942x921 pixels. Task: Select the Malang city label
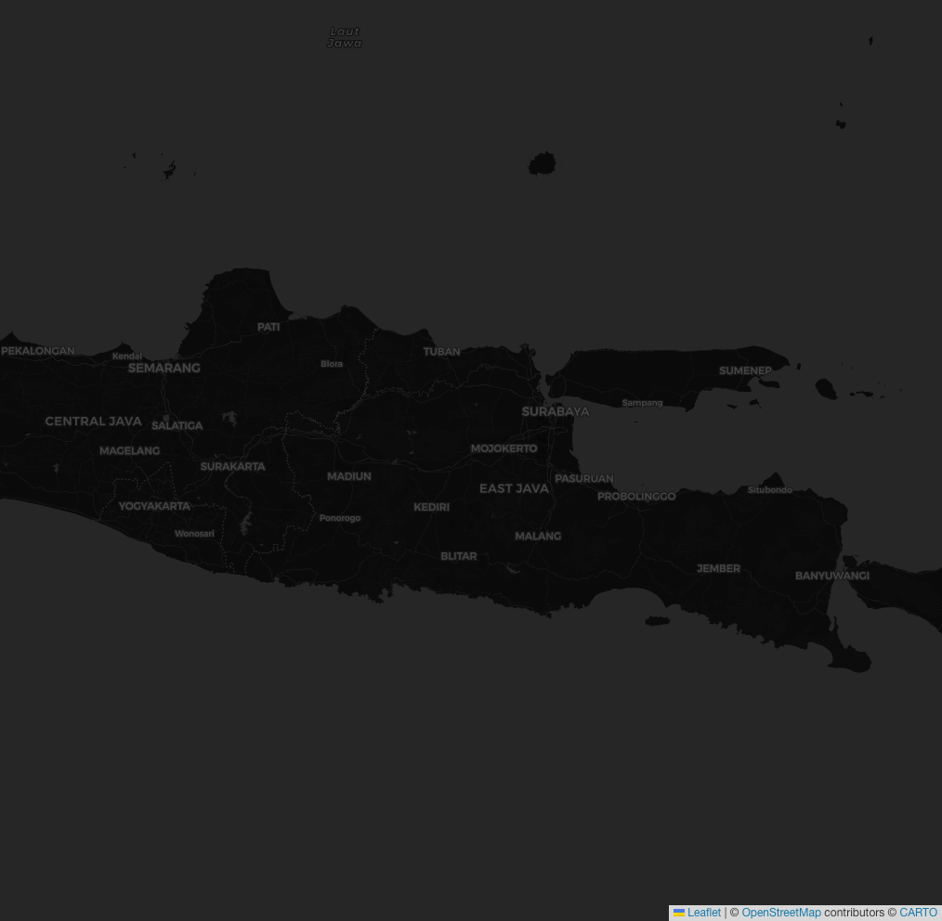point(538,536)
